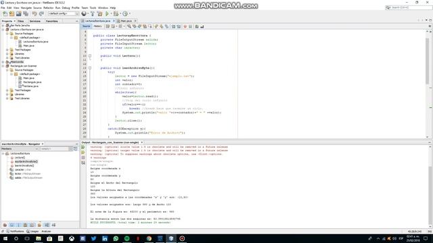The width and height of the screenshot is (433, 243).
Task: Click the Open Project toolbar icon
Action: click(18, 13)
